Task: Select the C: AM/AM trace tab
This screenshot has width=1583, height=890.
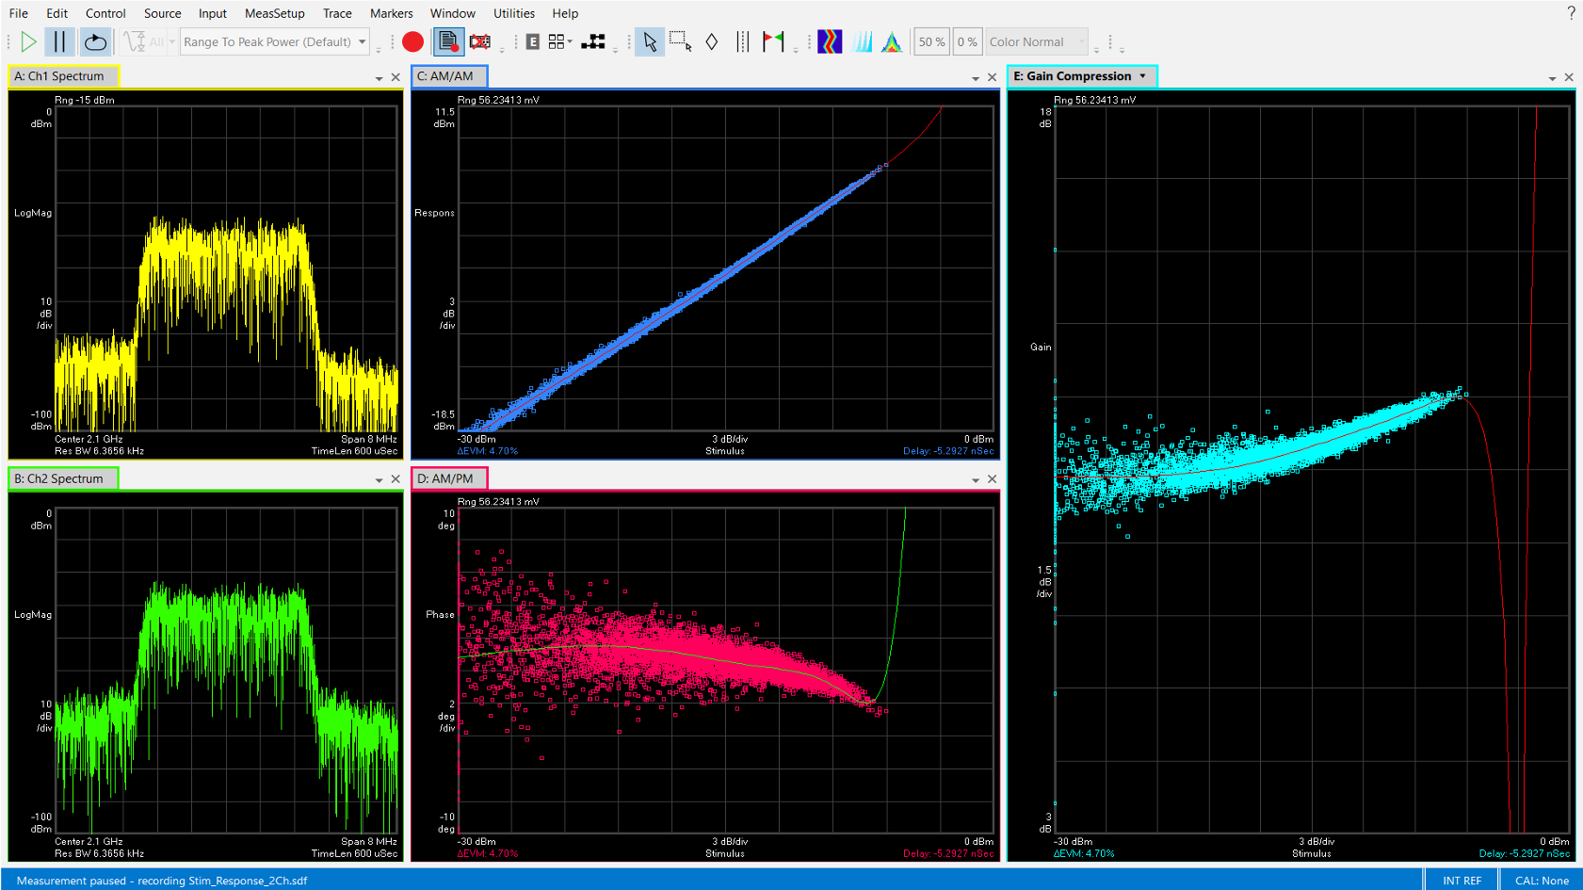Action: pyautogui.click(x=449, y=75)
